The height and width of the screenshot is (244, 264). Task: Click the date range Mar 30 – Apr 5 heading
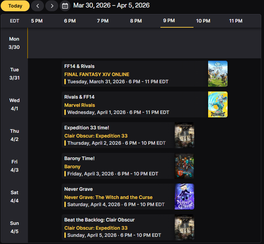tap(111, 5)
